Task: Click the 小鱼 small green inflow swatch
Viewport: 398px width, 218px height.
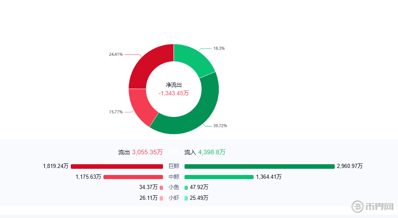Action: click(186, 187)
